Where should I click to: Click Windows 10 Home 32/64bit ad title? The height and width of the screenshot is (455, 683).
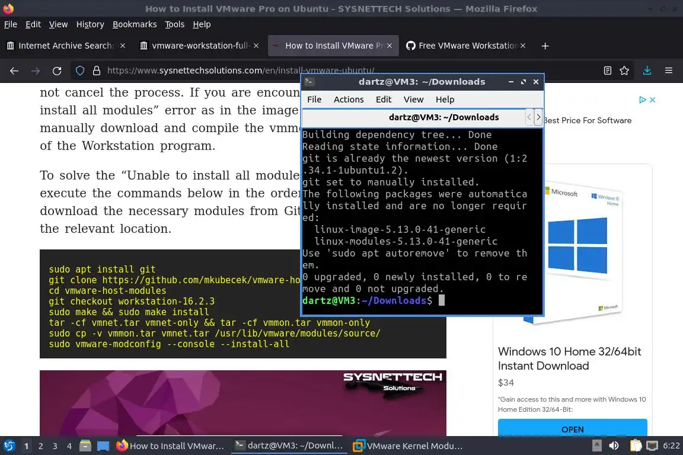569,358
